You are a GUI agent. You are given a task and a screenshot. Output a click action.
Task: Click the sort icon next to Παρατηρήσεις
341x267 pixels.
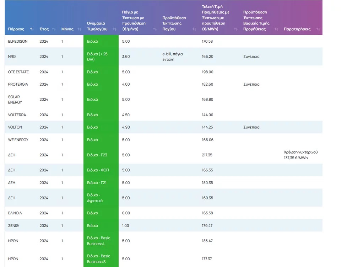pyautogui.click(x=318, y=29)
